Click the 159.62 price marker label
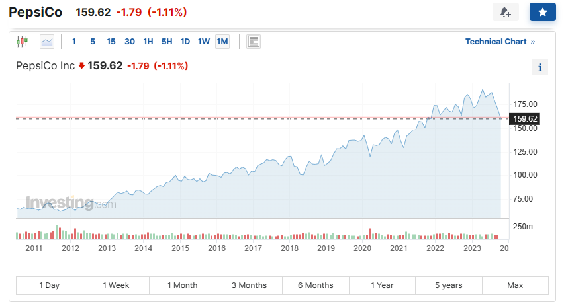Image resolution: width=564 pixels, height=304 pixels. pos(525,119)
